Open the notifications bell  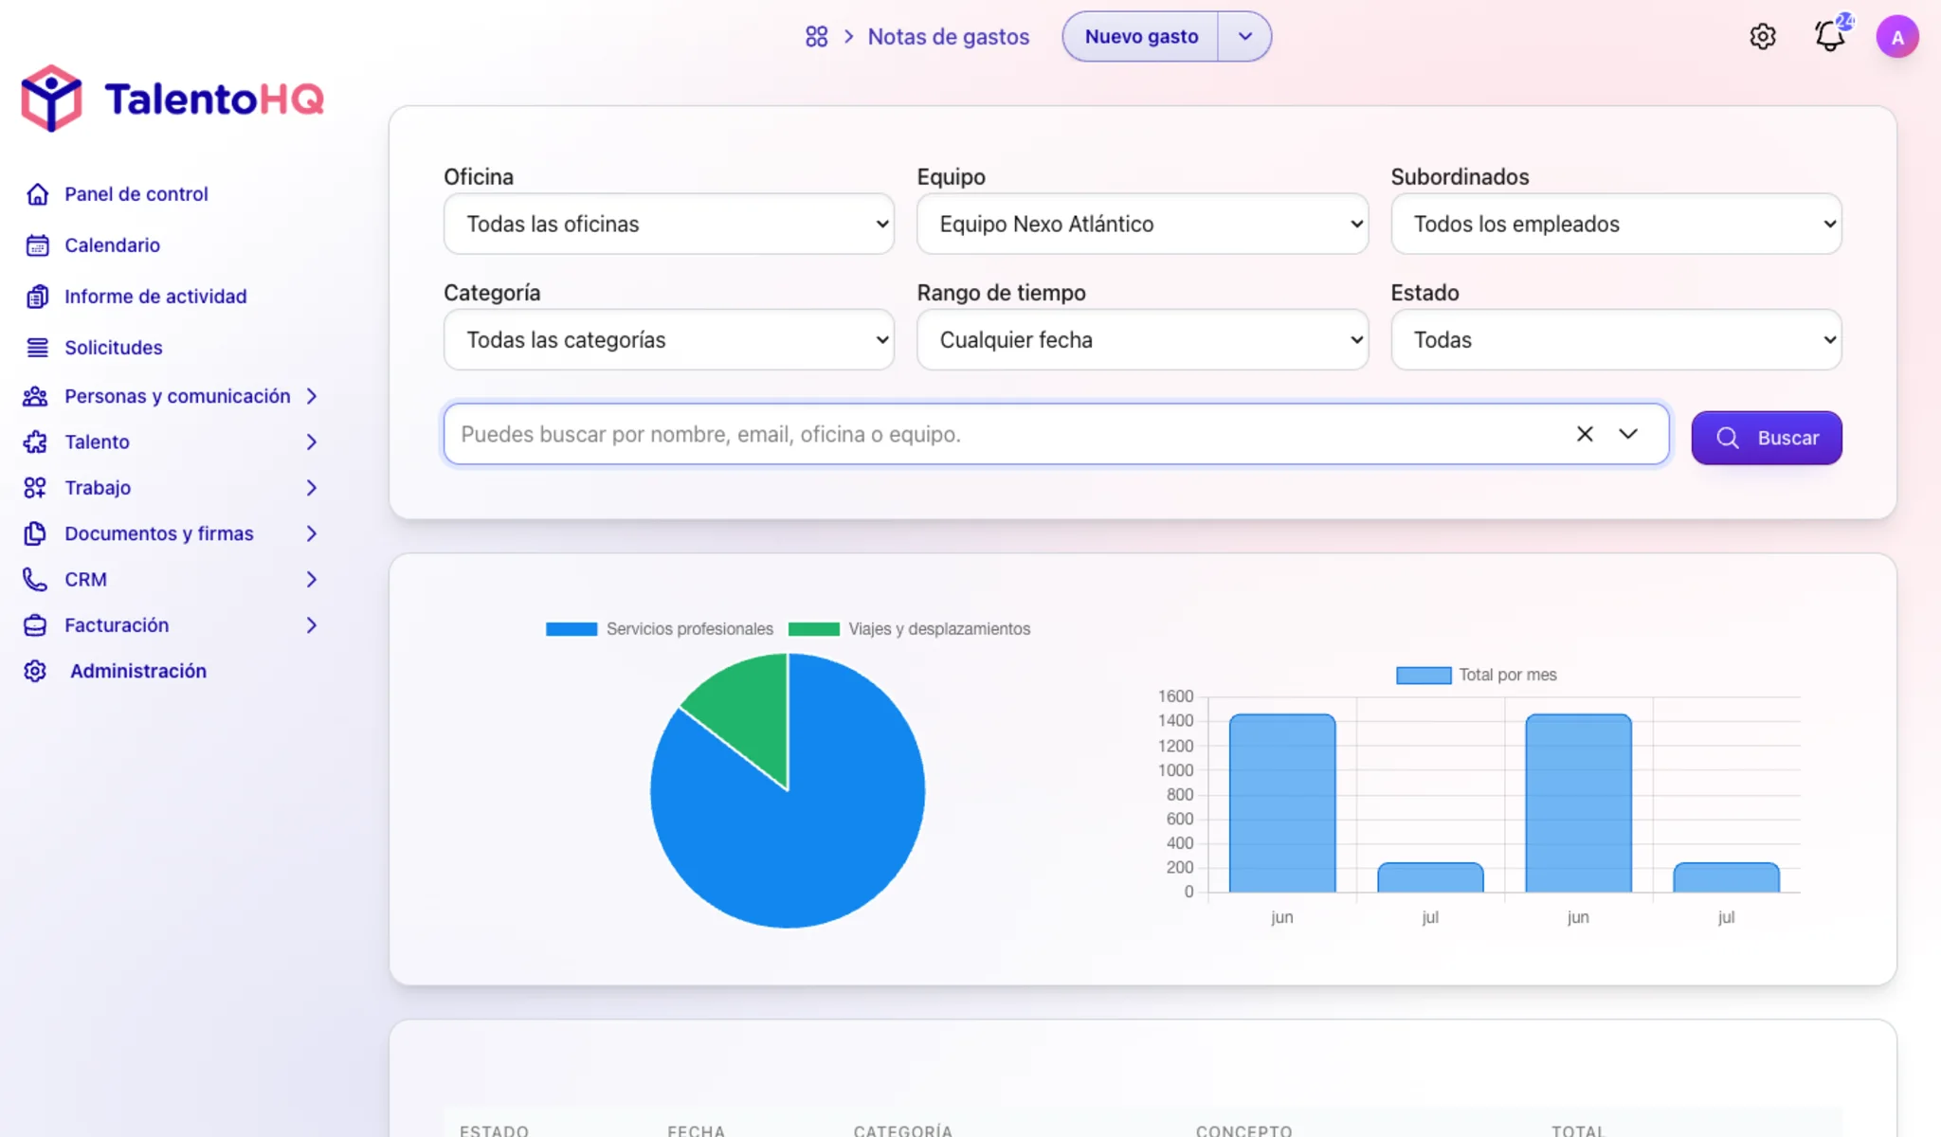point(1830,37)
